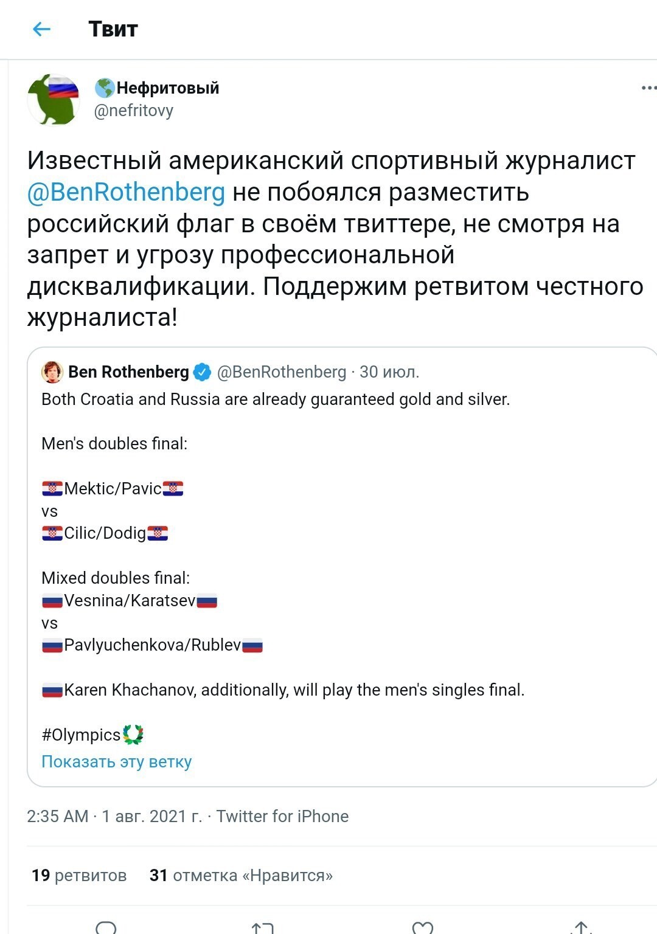Open the @nefritovy handle
This screenshot has width=657, height=934.
click(133, 111)
